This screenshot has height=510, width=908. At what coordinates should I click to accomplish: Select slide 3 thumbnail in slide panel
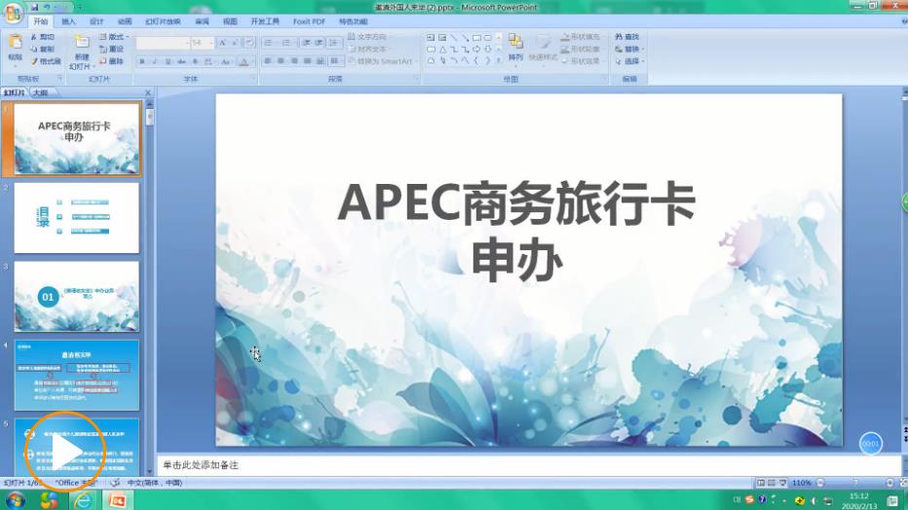pos(76,296)
